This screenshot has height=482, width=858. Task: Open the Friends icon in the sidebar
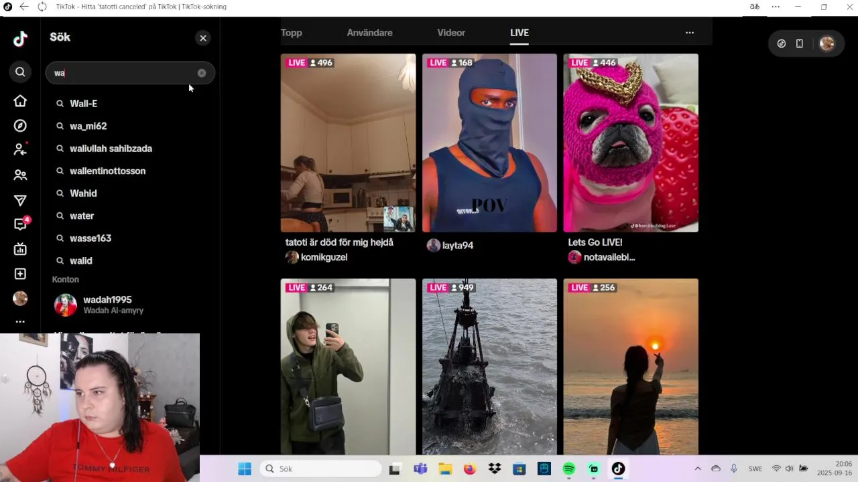pyautogui.click(x=20, y=175)
